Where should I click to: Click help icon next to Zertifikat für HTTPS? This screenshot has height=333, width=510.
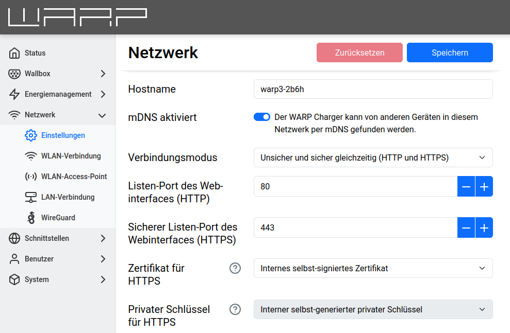tap(235, 268)
